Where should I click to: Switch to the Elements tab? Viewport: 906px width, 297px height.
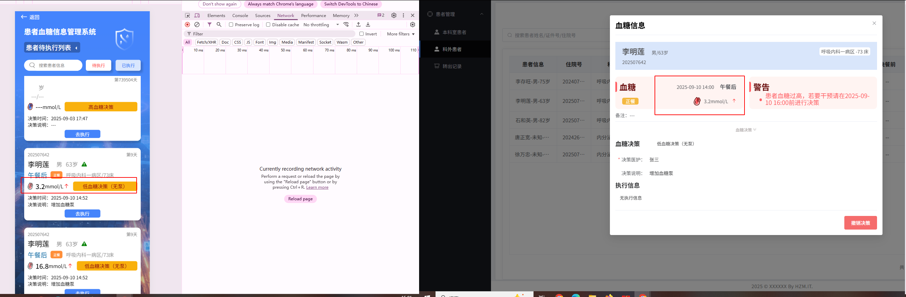pyautogui.click(x=216, y=15)
